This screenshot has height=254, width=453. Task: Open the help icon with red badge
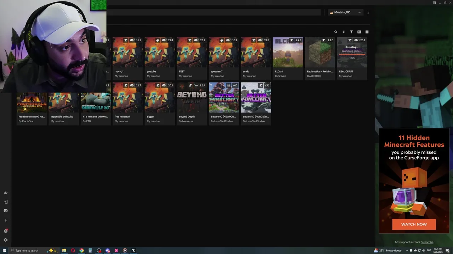point(6,231)
